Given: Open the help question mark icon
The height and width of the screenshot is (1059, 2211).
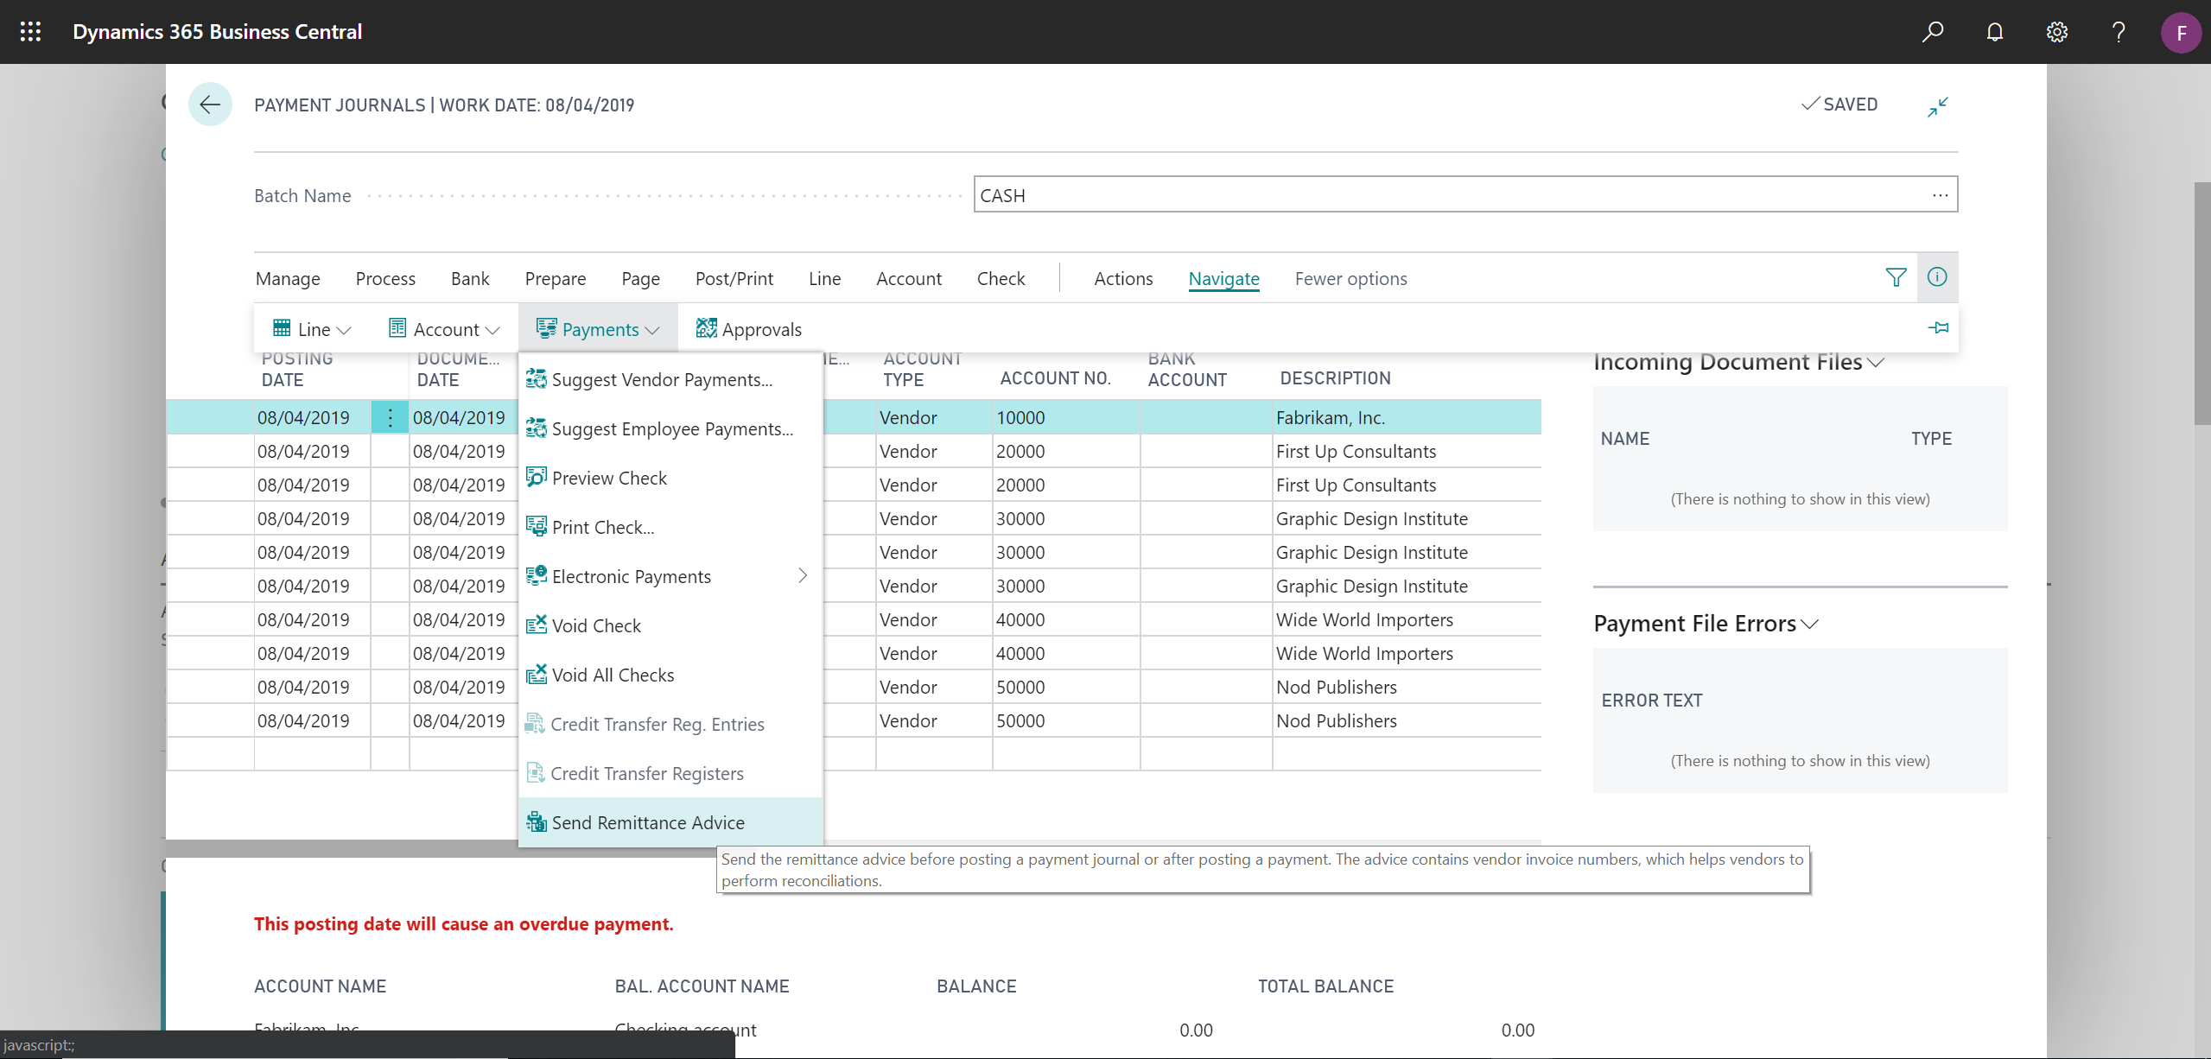Looking at the screenshot, I should pos(2118,32).
